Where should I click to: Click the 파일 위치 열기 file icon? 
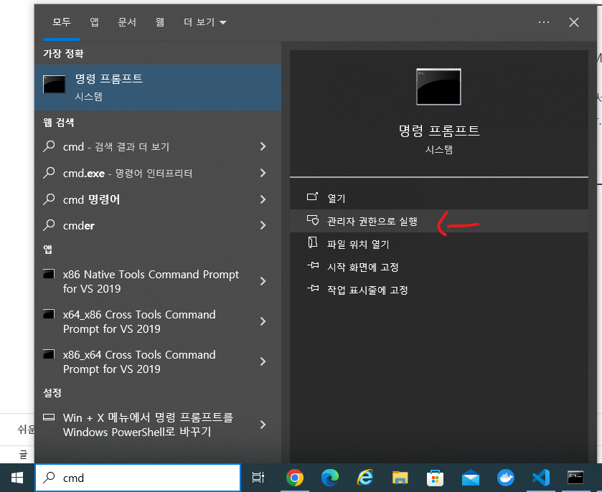click(313, 242)
